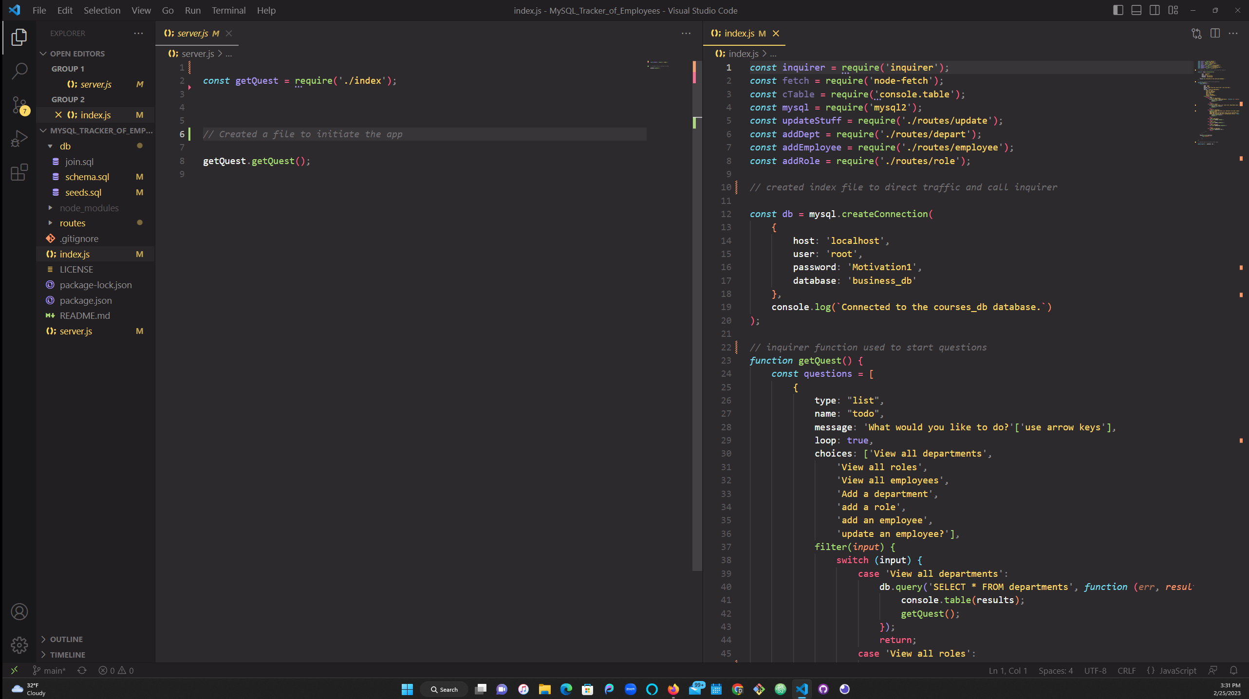Viewport: 1249px width, 699px height.
Task: Expand the TIMELINE section
Action: point(67,655)
